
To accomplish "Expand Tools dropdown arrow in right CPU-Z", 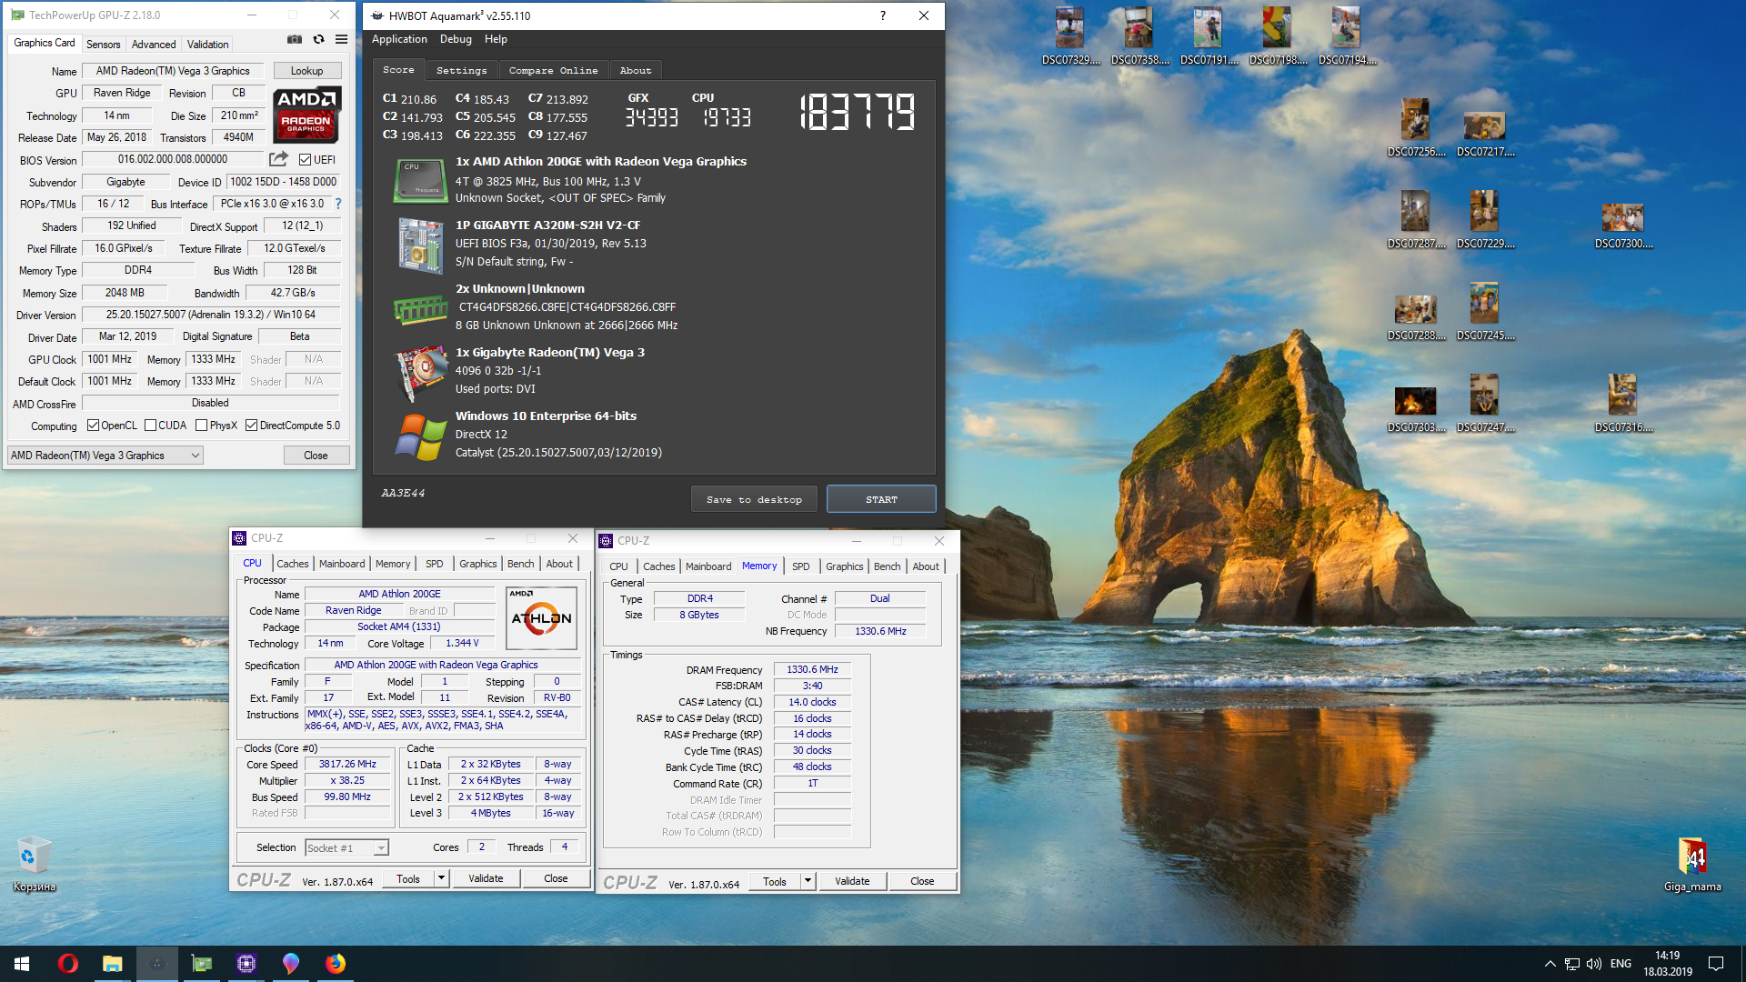I will pos(808,881).
